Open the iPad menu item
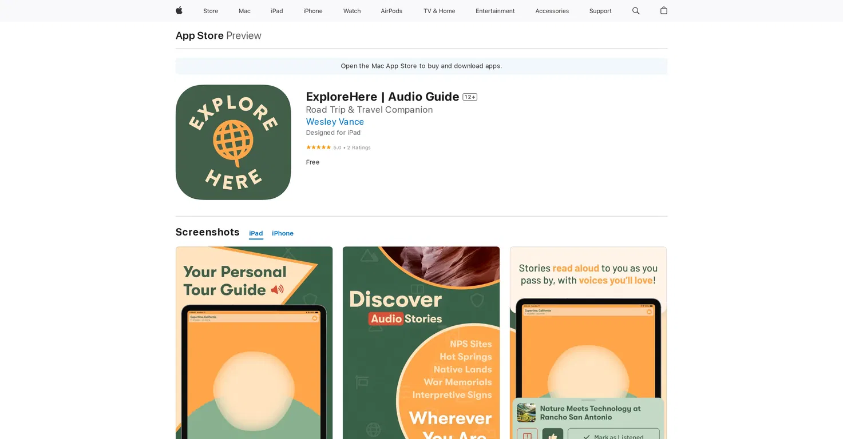843x439 pixels. point(277,11)
